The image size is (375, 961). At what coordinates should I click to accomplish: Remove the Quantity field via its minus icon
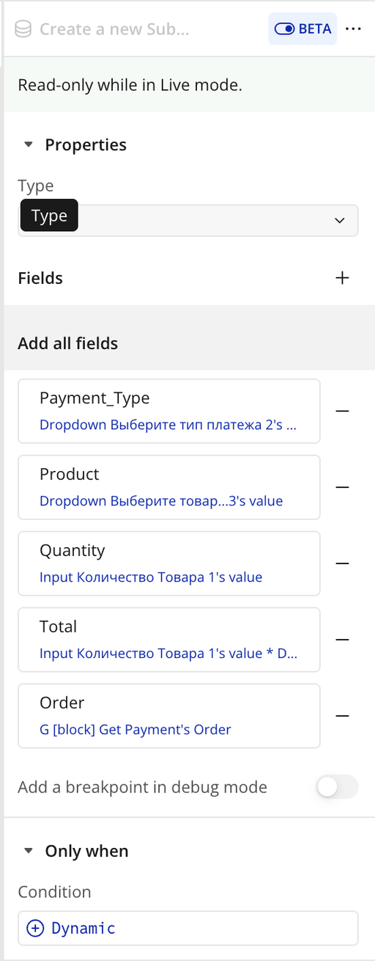(x=342, y=563)
